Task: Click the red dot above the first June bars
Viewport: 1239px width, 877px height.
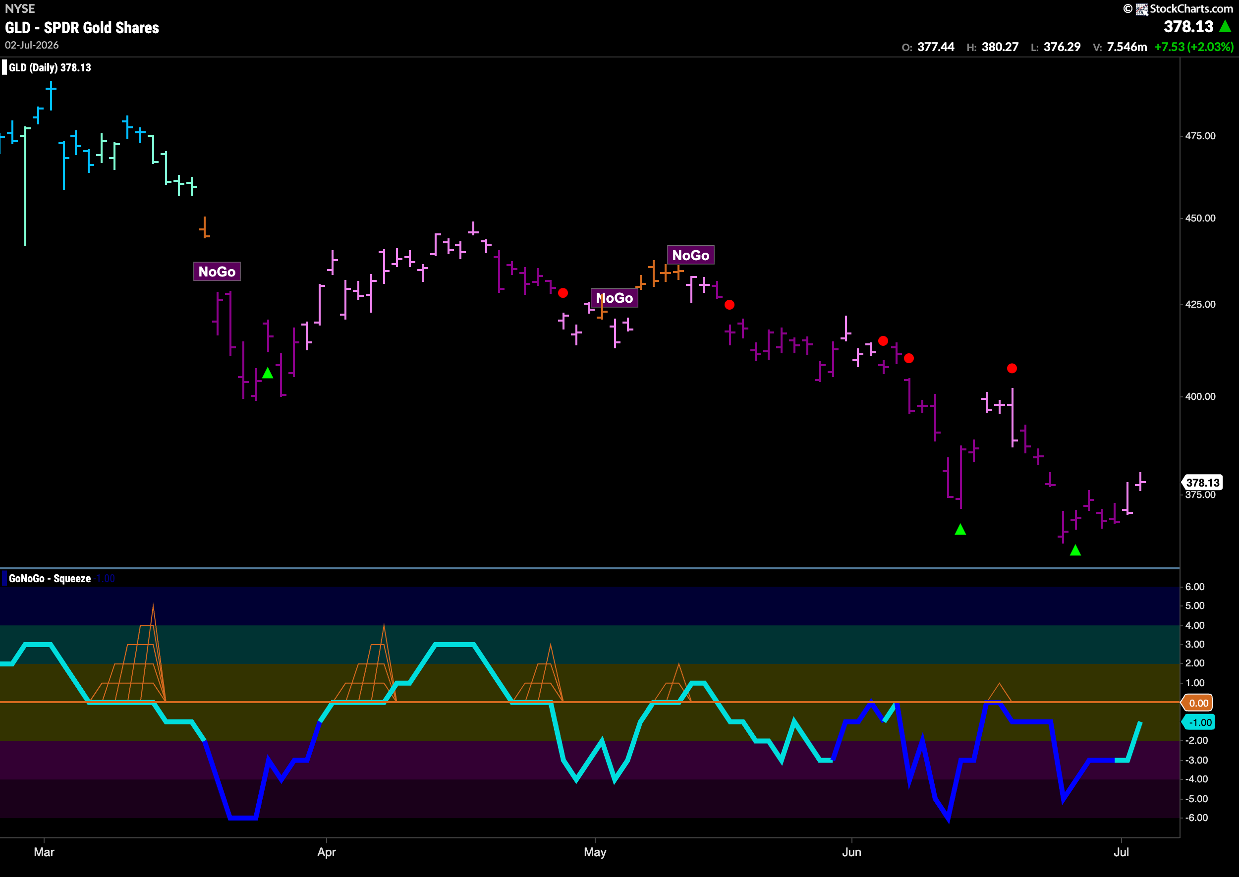Action: pyautogui.click(x=883, y=341)
